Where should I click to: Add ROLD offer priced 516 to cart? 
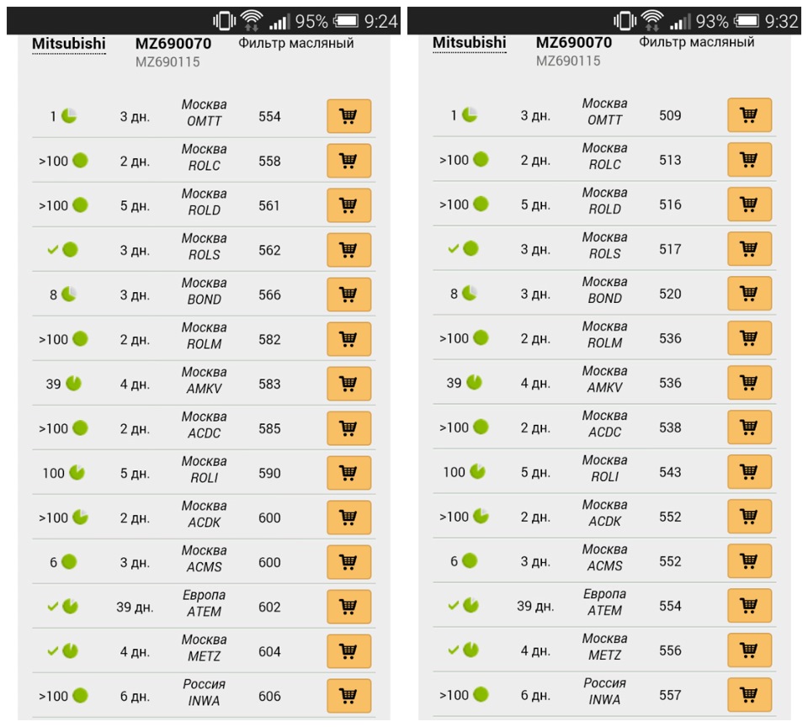(749, 204)
